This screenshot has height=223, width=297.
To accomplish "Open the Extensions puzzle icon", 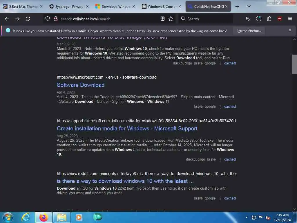I will (x=269, y=19).
